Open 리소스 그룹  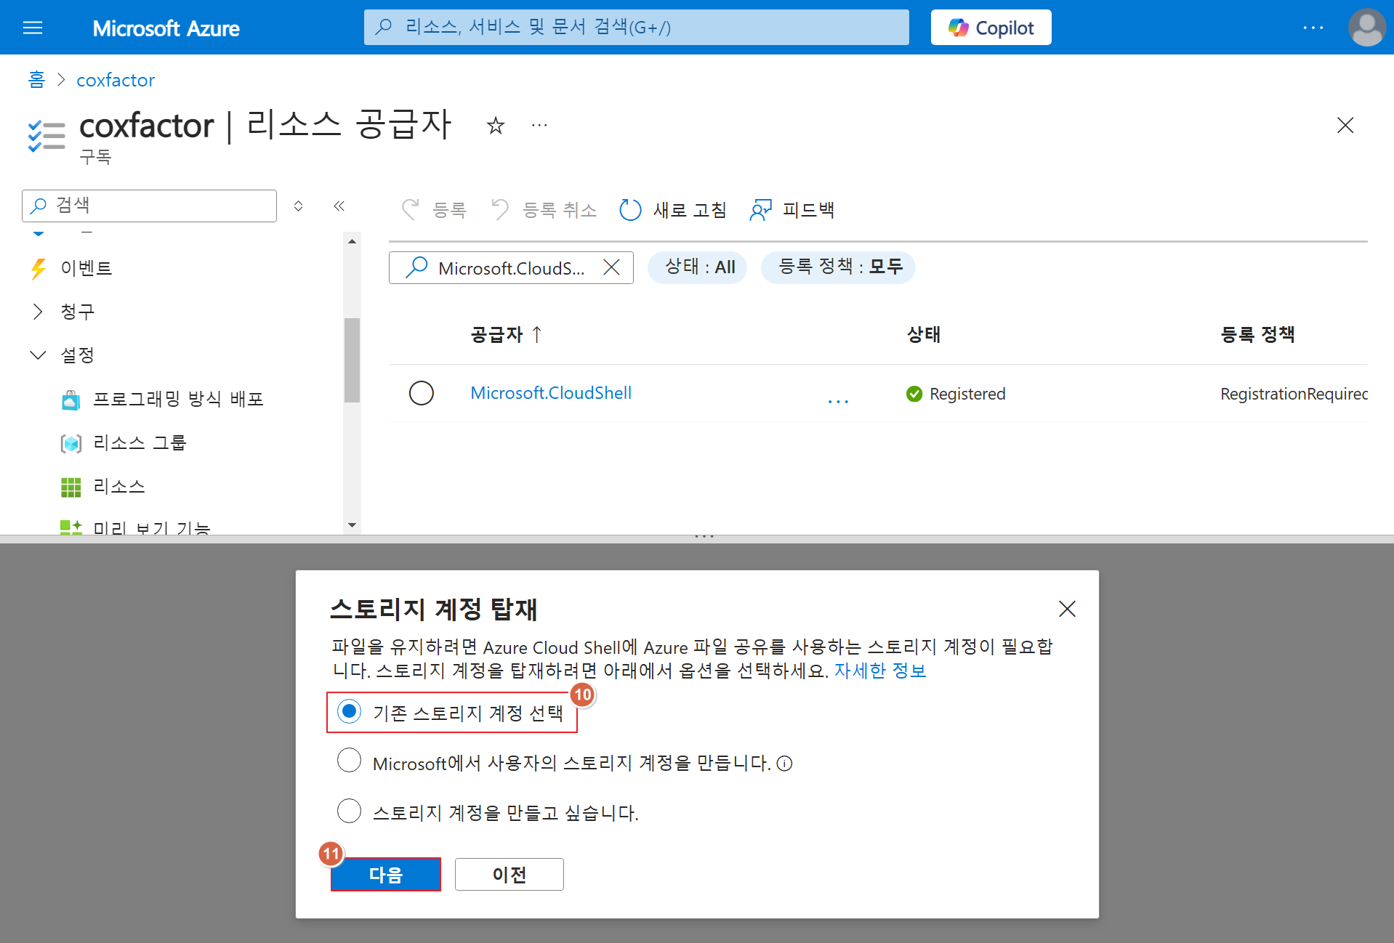pos(140,442)
